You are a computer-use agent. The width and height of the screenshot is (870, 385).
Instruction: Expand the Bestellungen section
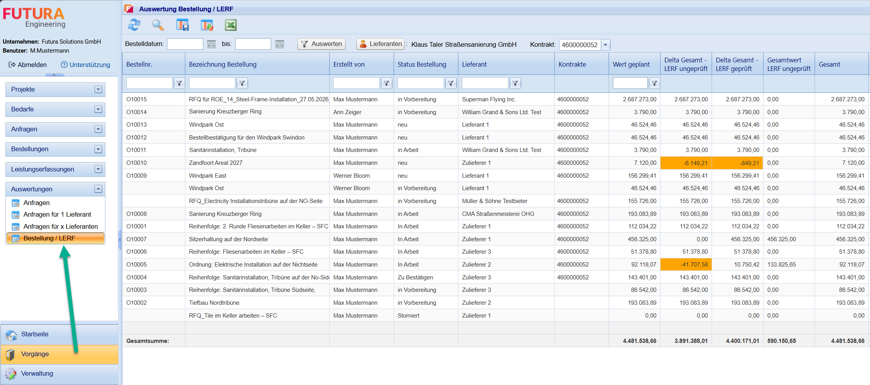click(x=98, y=149)
